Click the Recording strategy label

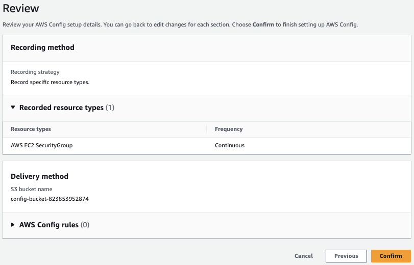pyautogui.click(x=35, y=72)
